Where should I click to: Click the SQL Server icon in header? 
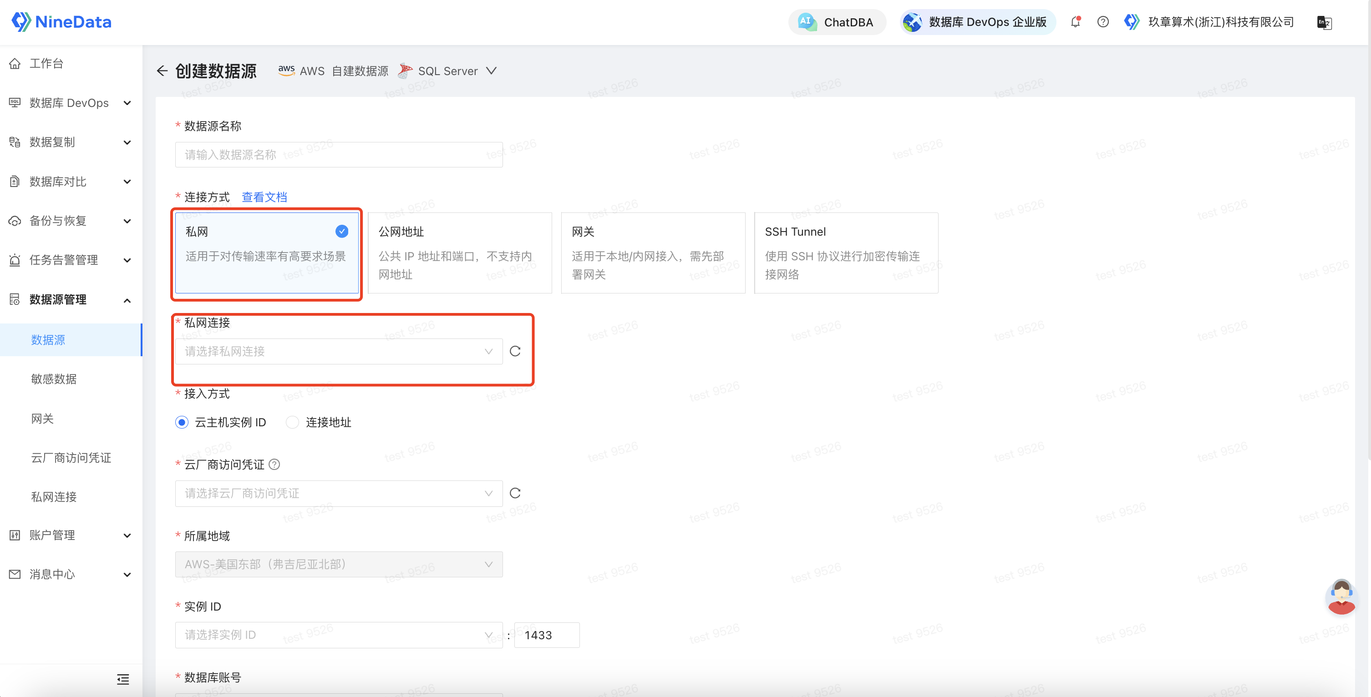click(405, 71)
